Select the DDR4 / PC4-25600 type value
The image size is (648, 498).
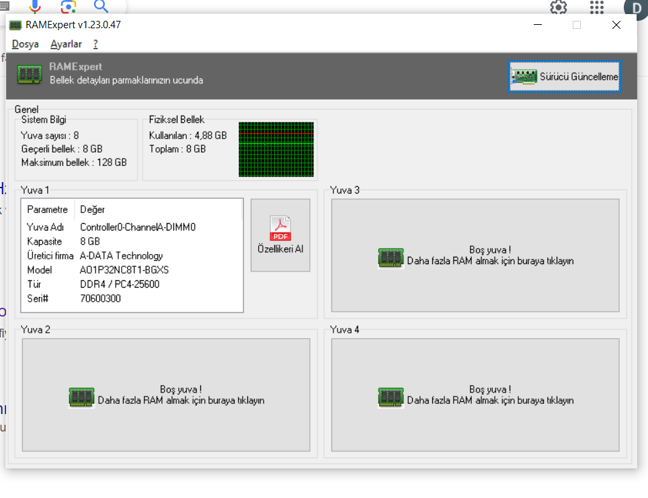tap(120, 284)
